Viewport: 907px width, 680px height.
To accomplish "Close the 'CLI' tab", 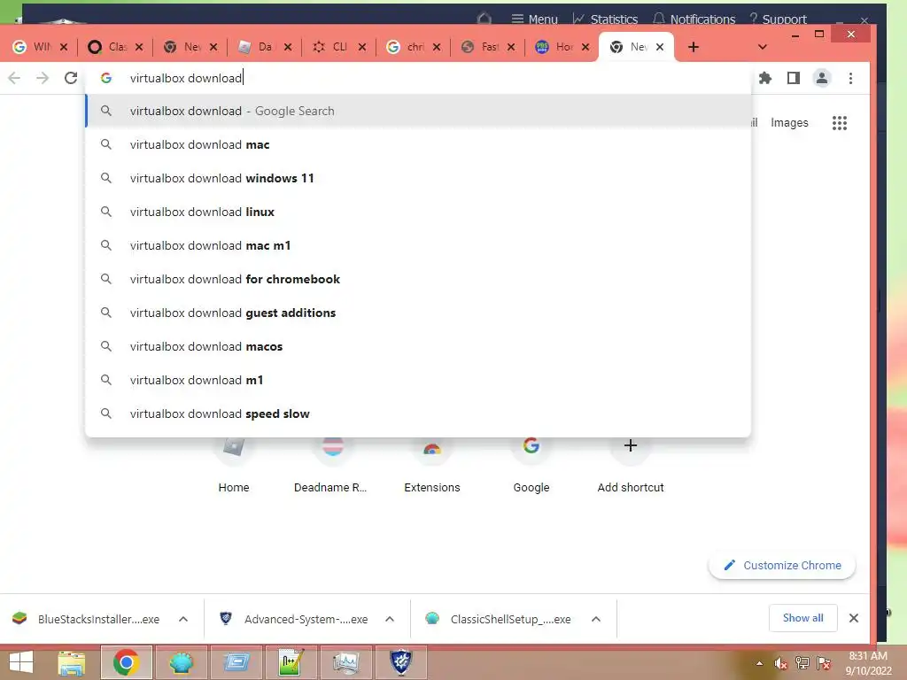I will pos(362,47).
